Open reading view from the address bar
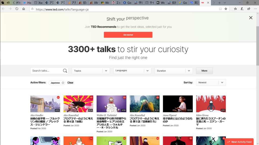Viewport: 259px width, 145px height. pos(220,9)
